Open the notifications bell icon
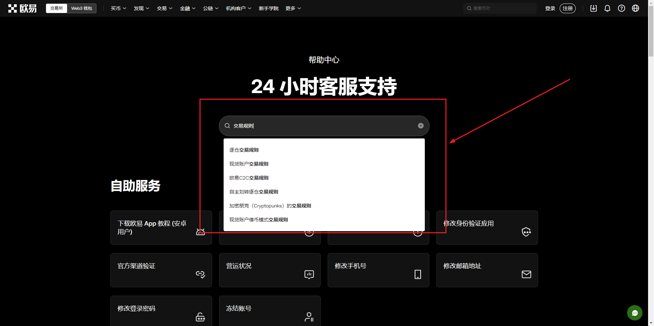 point(608,8)
